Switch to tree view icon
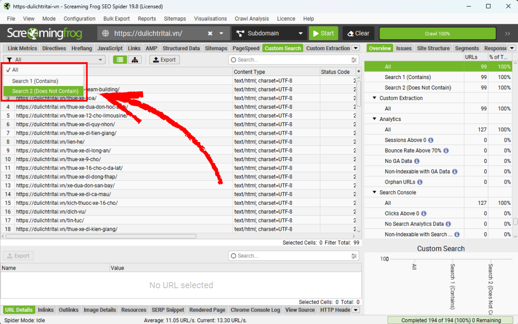The image size is (518, 324). [135, 60]
